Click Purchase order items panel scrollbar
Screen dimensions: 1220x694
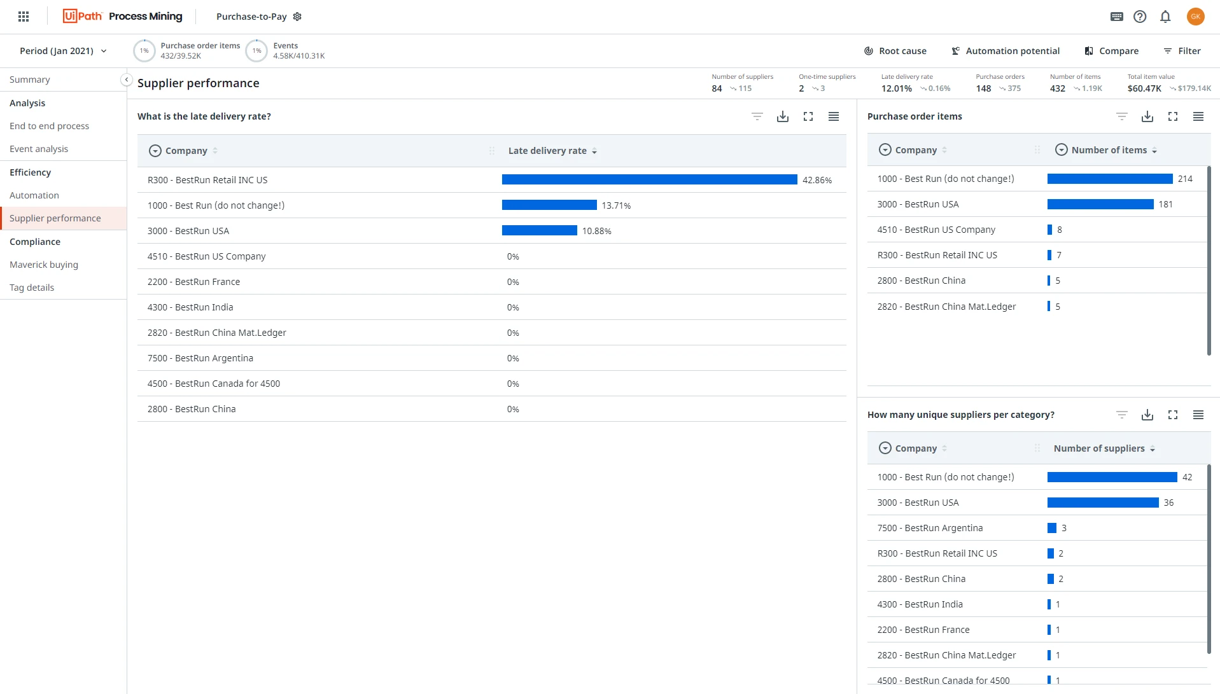click(1209, 261)
